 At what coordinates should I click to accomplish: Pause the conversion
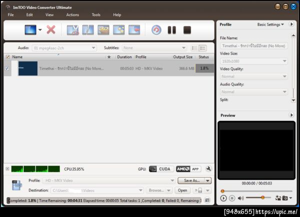pos(172,30)
